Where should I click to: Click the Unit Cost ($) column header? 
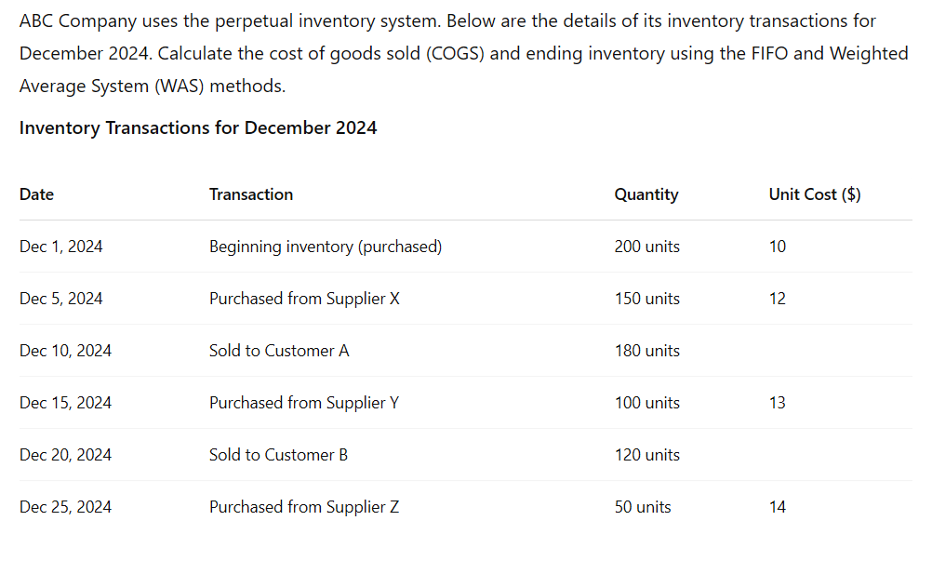pos(814,194)
